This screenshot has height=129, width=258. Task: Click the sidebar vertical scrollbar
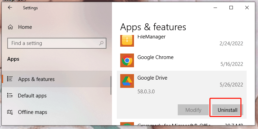[111, 85]
